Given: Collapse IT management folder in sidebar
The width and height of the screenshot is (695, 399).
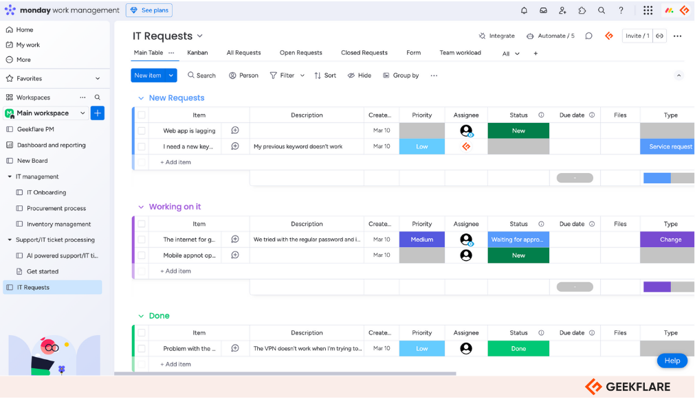Looking at the screenshot, I should [10, 176].
